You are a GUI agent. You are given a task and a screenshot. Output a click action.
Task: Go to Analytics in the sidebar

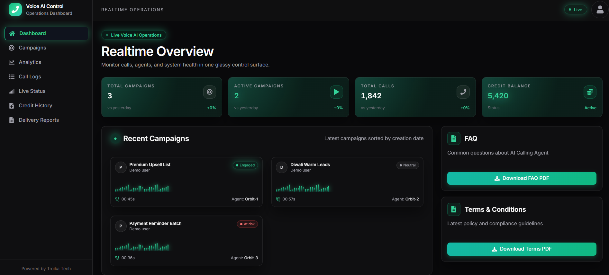point(30,62)
